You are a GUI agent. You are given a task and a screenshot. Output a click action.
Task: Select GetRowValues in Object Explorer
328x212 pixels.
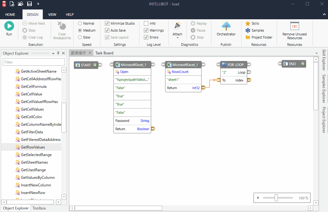[34, 147]
